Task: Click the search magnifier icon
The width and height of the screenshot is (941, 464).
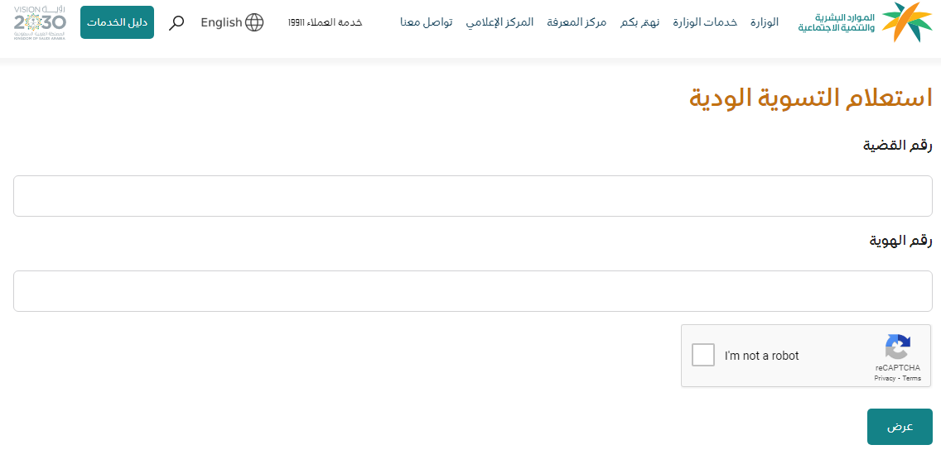Action: point(176,22)
